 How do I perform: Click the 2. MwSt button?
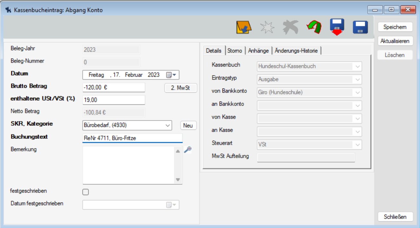(181, 88)
